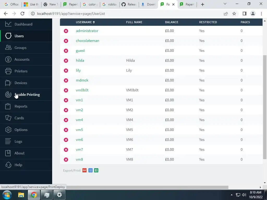
Task: Click the red X icon for administrator
Action: tap(66, 31)
